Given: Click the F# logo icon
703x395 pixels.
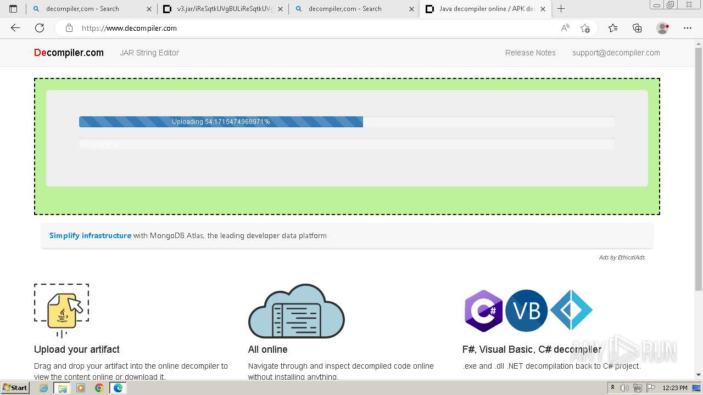Looking at the screenshot, I should point(571,311).
